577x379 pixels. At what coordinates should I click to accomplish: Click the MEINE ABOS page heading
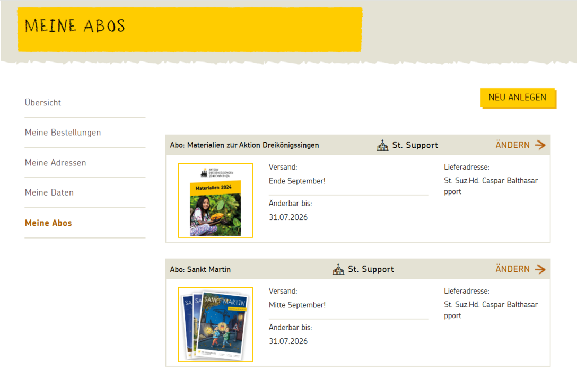point(75,26)
